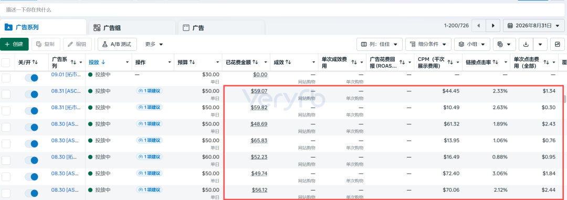Start an A/B 测试
The width and height of the screenshot is (567, 200).
point(117,44)
